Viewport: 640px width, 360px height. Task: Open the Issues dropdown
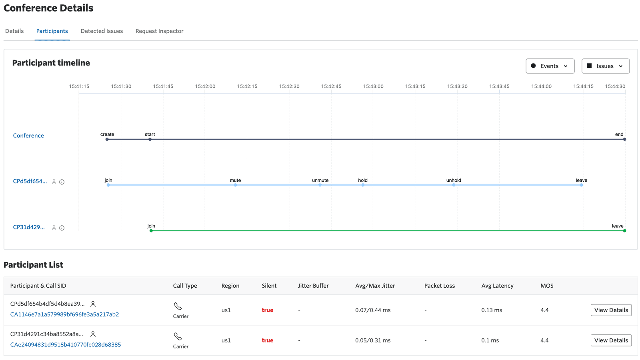pos(605,66)
